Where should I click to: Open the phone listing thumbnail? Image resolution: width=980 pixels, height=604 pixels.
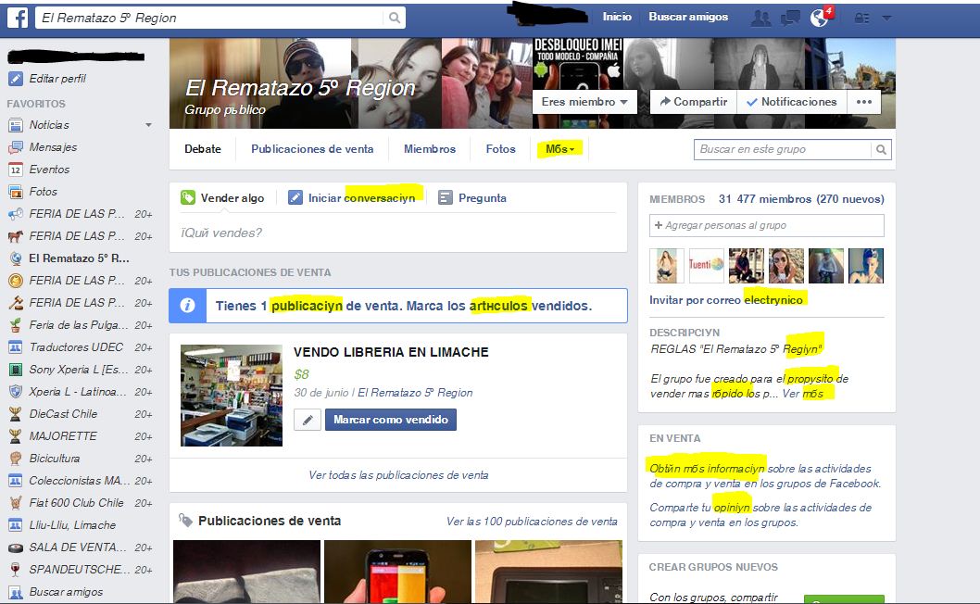[397, 573]
